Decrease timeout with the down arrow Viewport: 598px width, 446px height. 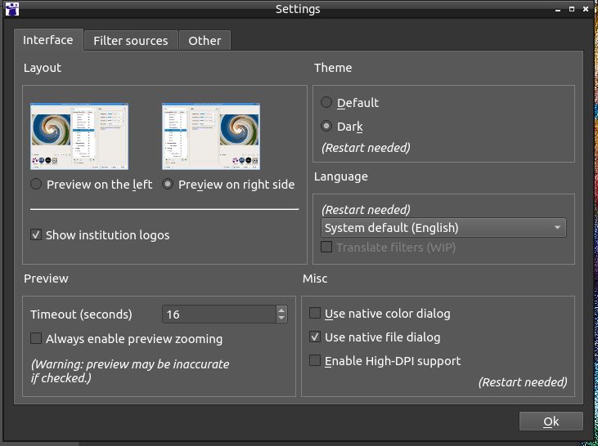coord(281,319)
